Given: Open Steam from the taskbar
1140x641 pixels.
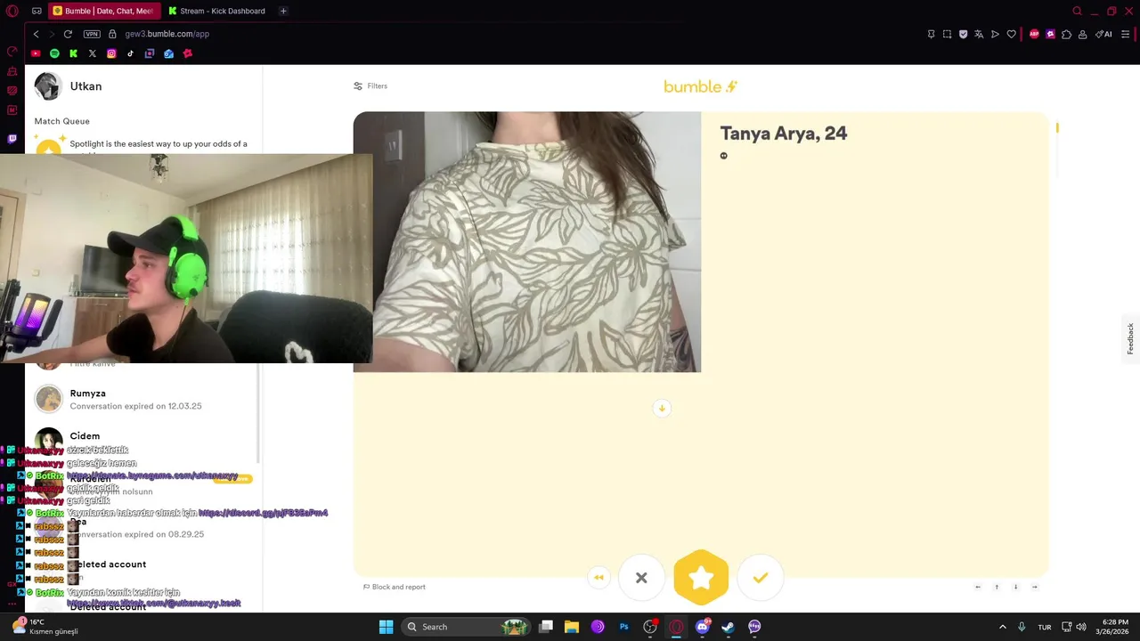Looking at the screenshot, I should 728,627.
